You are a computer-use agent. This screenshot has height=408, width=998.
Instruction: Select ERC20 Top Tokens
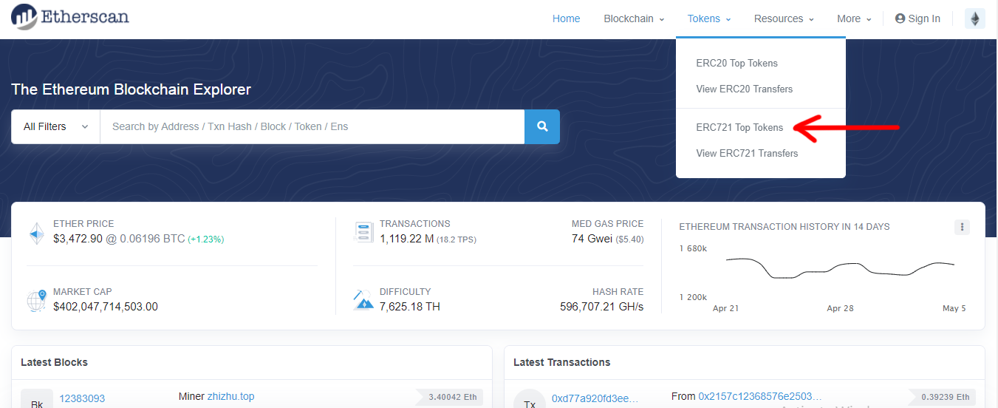click(x=736, y=63)
